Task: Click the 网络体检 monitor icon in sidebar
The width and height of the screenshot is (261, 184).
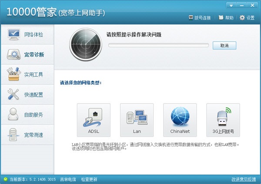Action: pyautogui.click(x=14, y=34)
